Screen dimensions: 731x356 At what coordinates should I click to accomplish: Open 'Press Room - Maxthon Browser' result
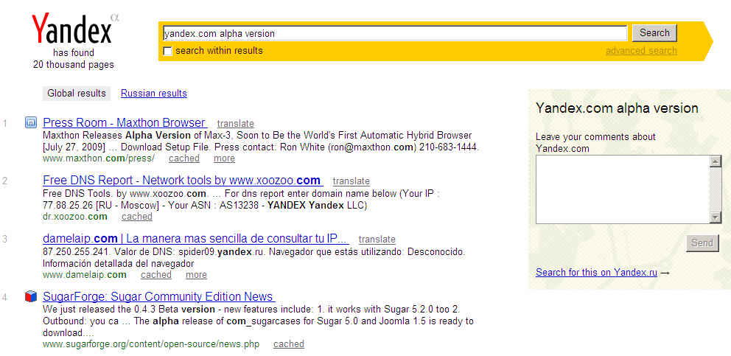pyautogui.click(x=125, y=122)
